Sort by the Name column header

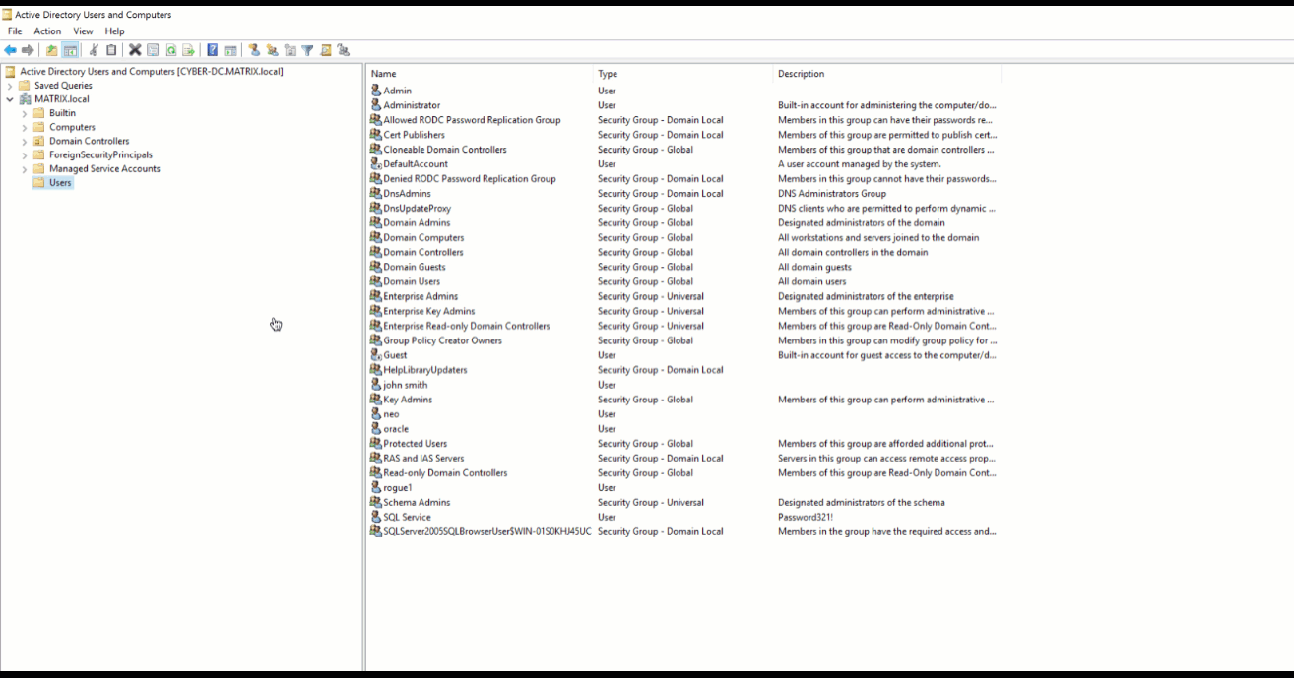click(481, 74)
